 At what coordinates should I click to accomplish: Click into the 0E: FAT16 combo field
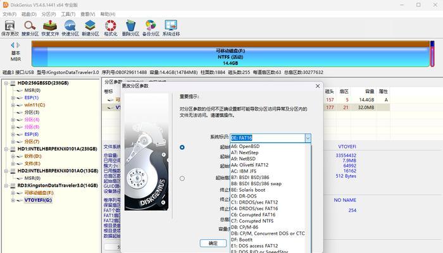click(x=267, y=138)
